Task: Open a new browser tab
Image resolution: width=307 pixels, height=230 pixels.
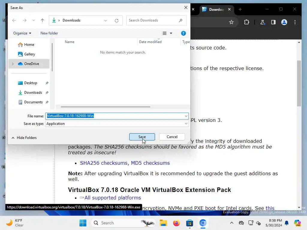Action: click(240, 9)
